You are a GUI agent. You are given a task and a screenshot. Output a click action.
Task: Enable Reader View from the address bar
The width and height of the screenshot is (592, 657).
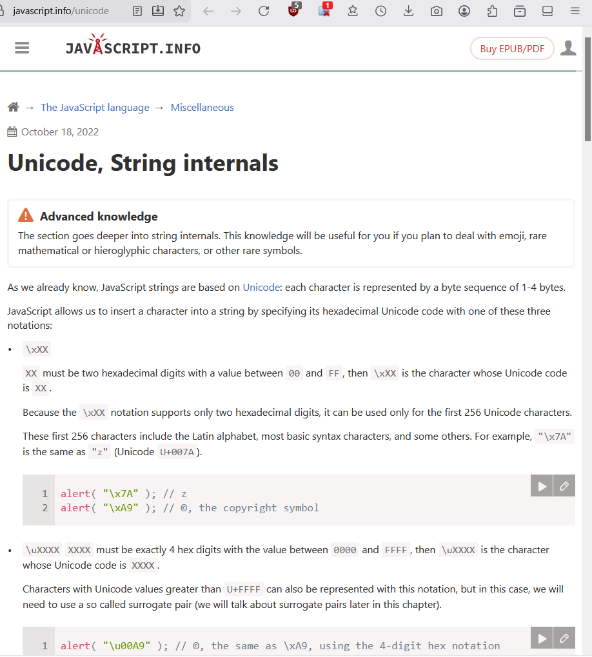tap(137, 11)
